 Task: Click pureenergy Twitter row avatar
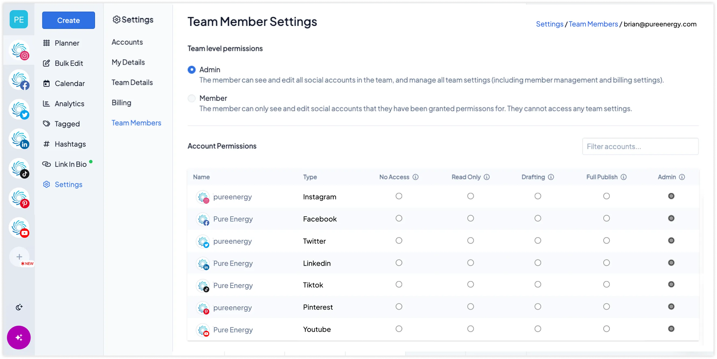pos(203,241)
